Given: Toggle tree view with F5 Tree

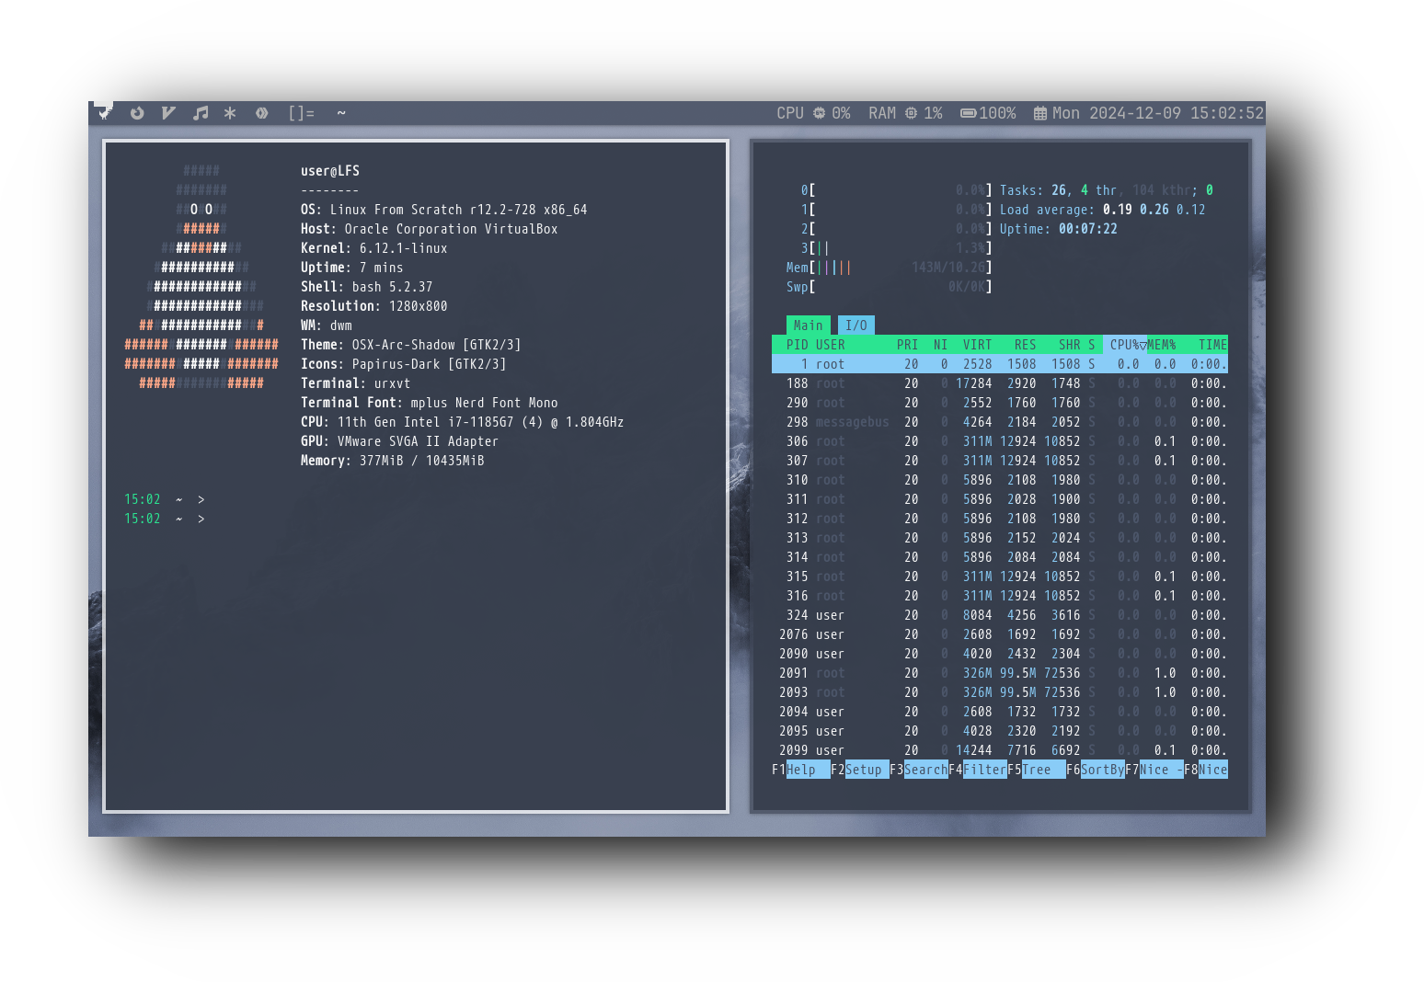Looking at the screenshot, I should click(1036, 770).
